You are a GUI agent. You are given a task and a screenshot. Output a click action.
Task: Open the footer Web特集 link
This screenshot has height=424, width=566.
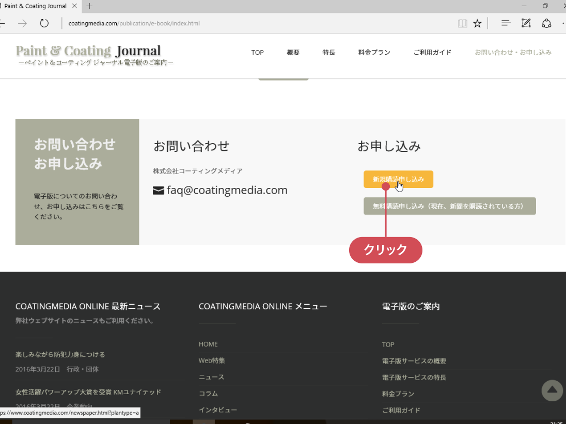212,360
